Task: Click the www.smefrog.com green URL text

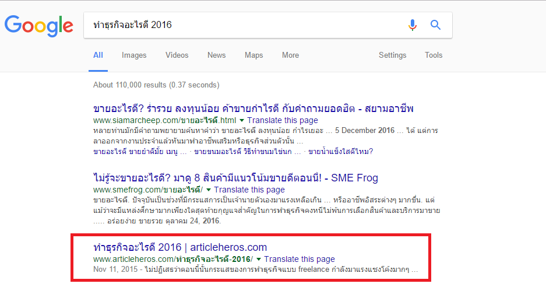Action: point(148,190)
